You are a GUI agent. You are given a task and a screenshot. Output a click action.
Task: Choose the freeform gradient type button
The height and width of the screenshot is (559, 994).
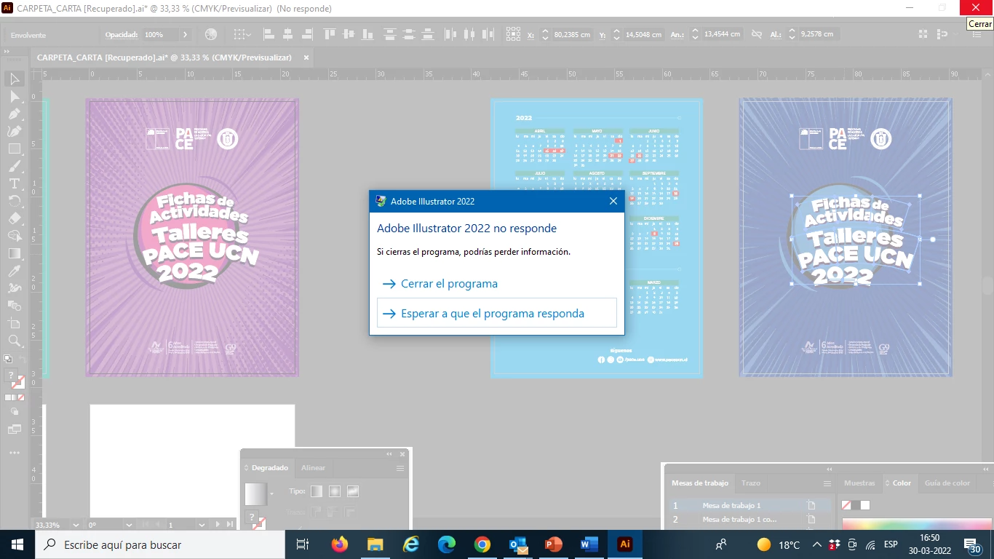[x=353, y=491]
